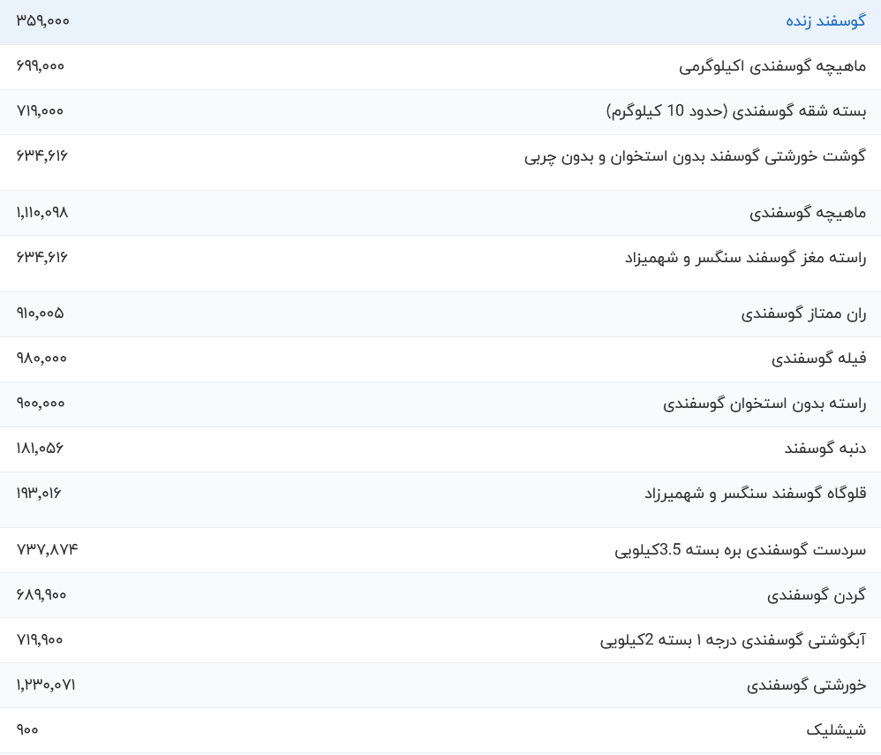Click the ۷۱۹,۰۰۰ price value
The height and width of the screenshot is (755, 881).
click(41, 111)
